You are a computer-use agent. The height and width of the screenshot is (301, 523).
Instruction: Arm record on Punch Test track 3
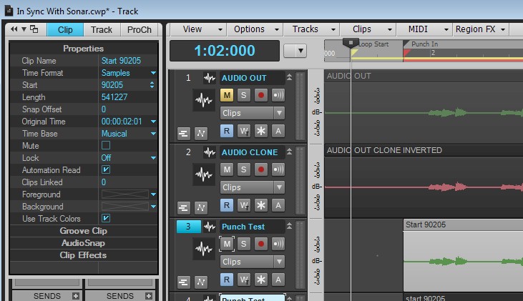coord(261,244)
